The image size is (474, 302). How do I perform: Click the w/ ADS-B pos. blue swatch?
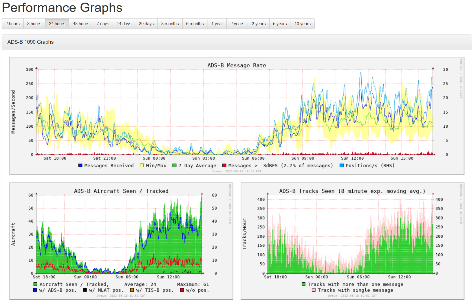pos(35,290)
